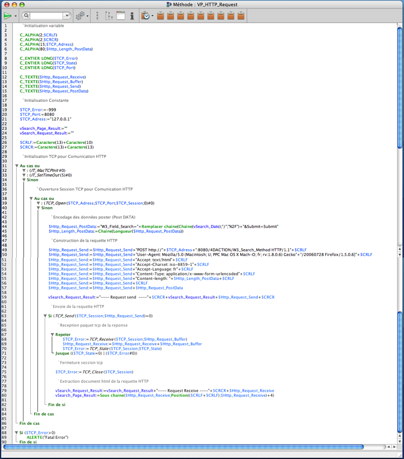The width and height of the screenshot is (404, 459).
Task: Open dropdown arrow beside Run button
Action: coord(16,16)
